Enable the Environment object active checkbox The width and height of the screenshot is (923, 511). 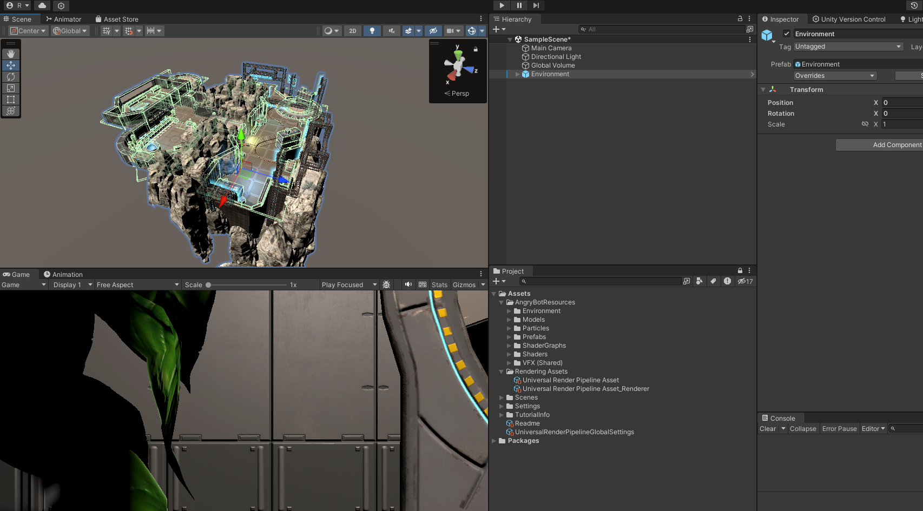[x=787, y=34]
